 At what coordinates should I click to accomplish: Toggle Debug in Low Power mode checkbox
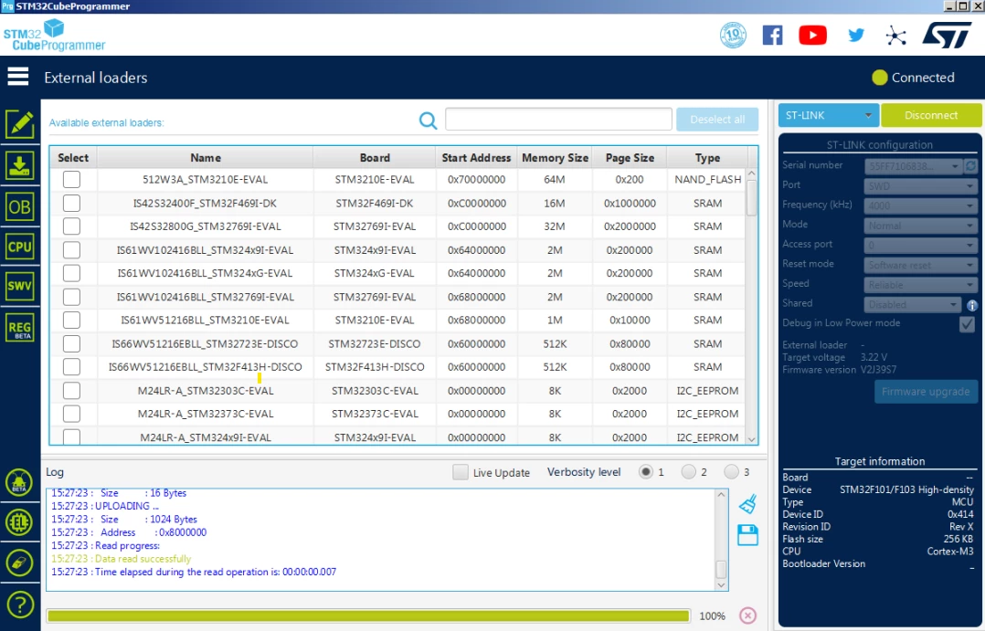click(x=967, y=324)
